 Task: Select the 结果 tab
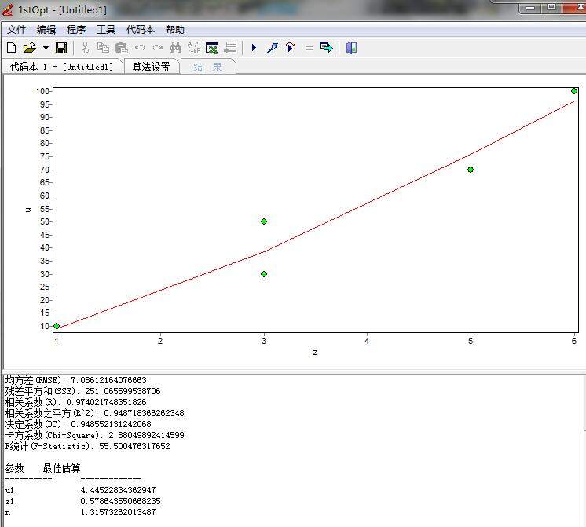click(x=208, y=67)
